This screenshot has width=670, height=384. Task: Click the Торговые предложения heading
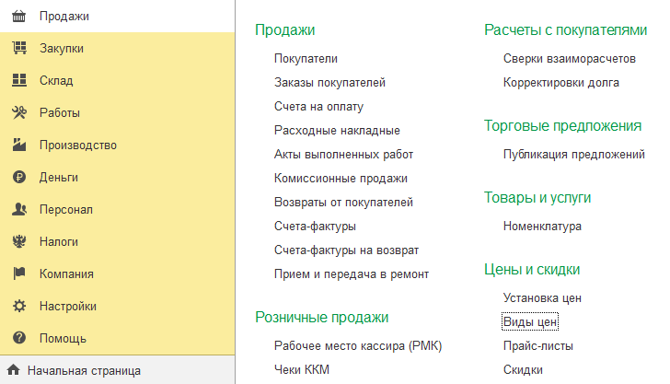pos(562,126)
